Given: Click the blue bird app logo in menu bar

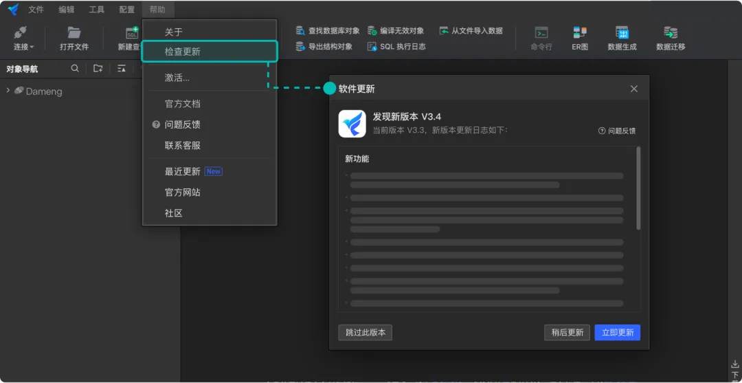Looking at the screenshot, I should click(x=13, y=9).
